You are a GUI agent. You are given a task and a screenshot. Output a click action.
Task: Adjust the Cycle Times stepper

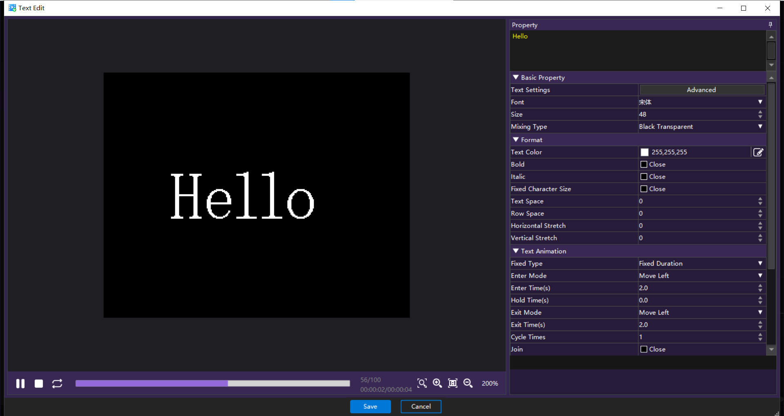coord(760,337)
